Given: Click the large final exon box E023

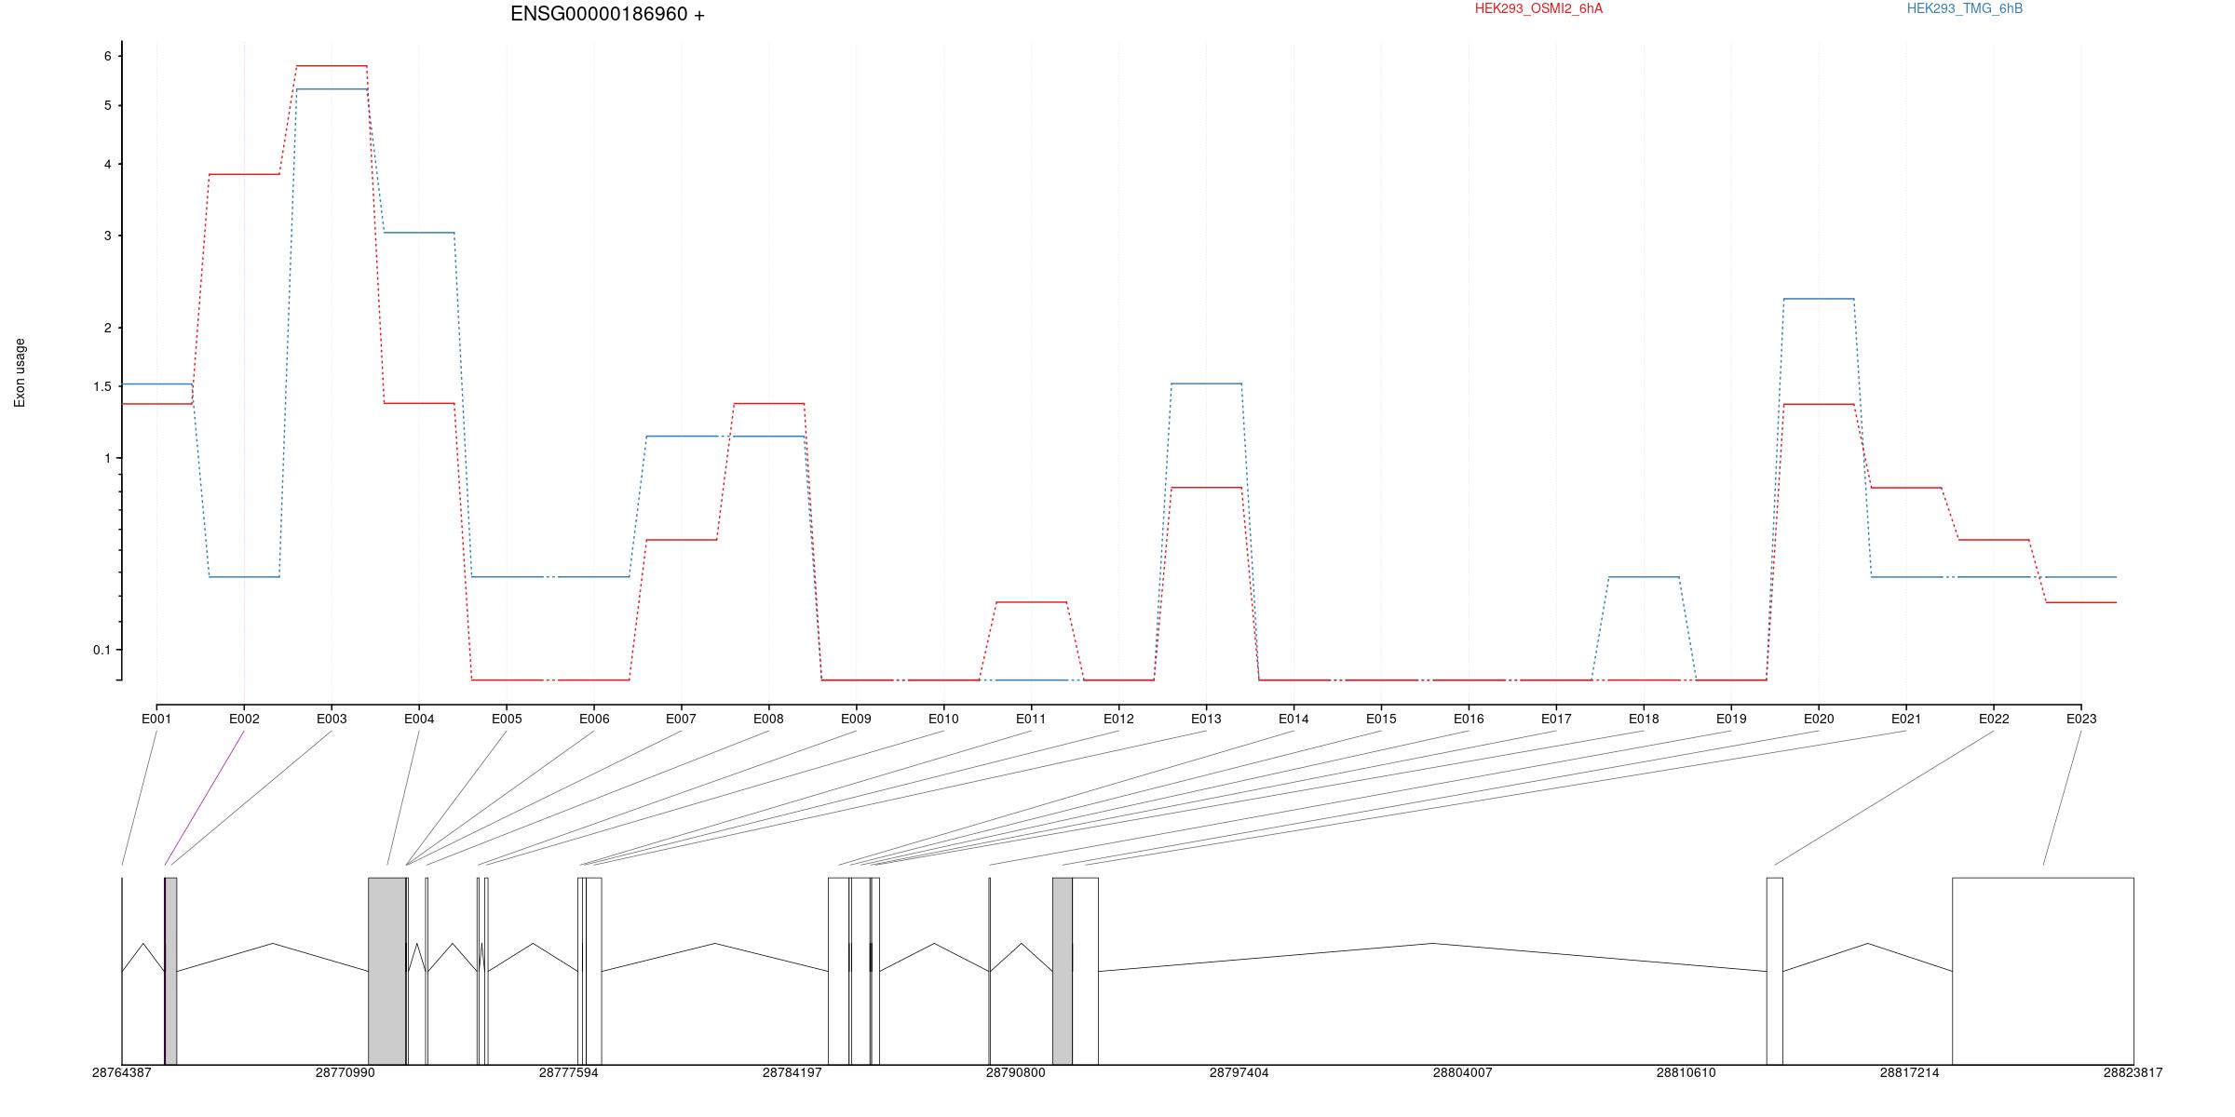Looking at the screenshot, I should (x=2043, y=971).
